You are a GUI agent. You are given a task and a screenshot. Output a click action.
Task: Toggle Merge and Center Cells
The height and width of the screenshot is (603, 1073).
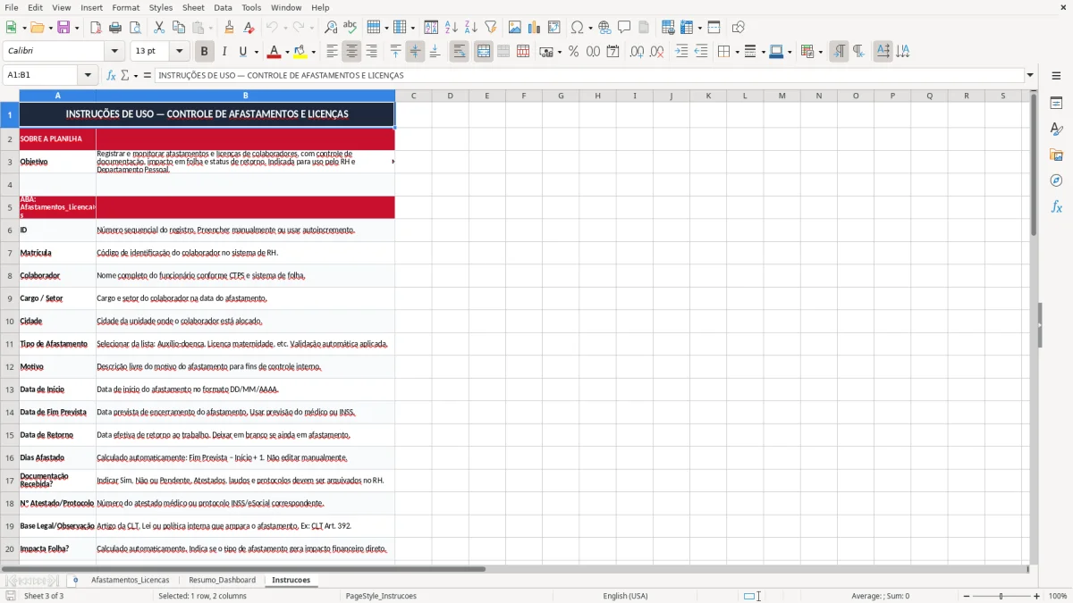484,52
